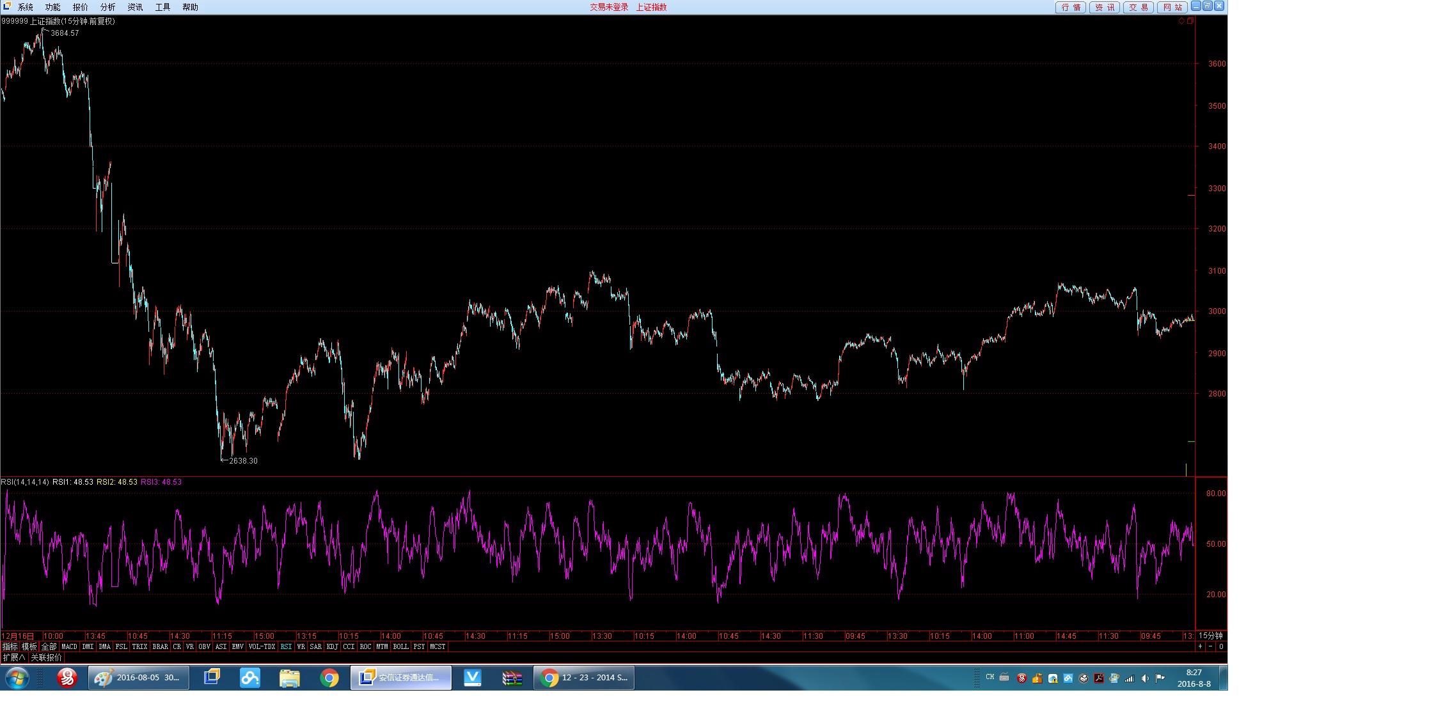Switch to the BOLL indicator

pyautogui.click(x=401, y=647)
